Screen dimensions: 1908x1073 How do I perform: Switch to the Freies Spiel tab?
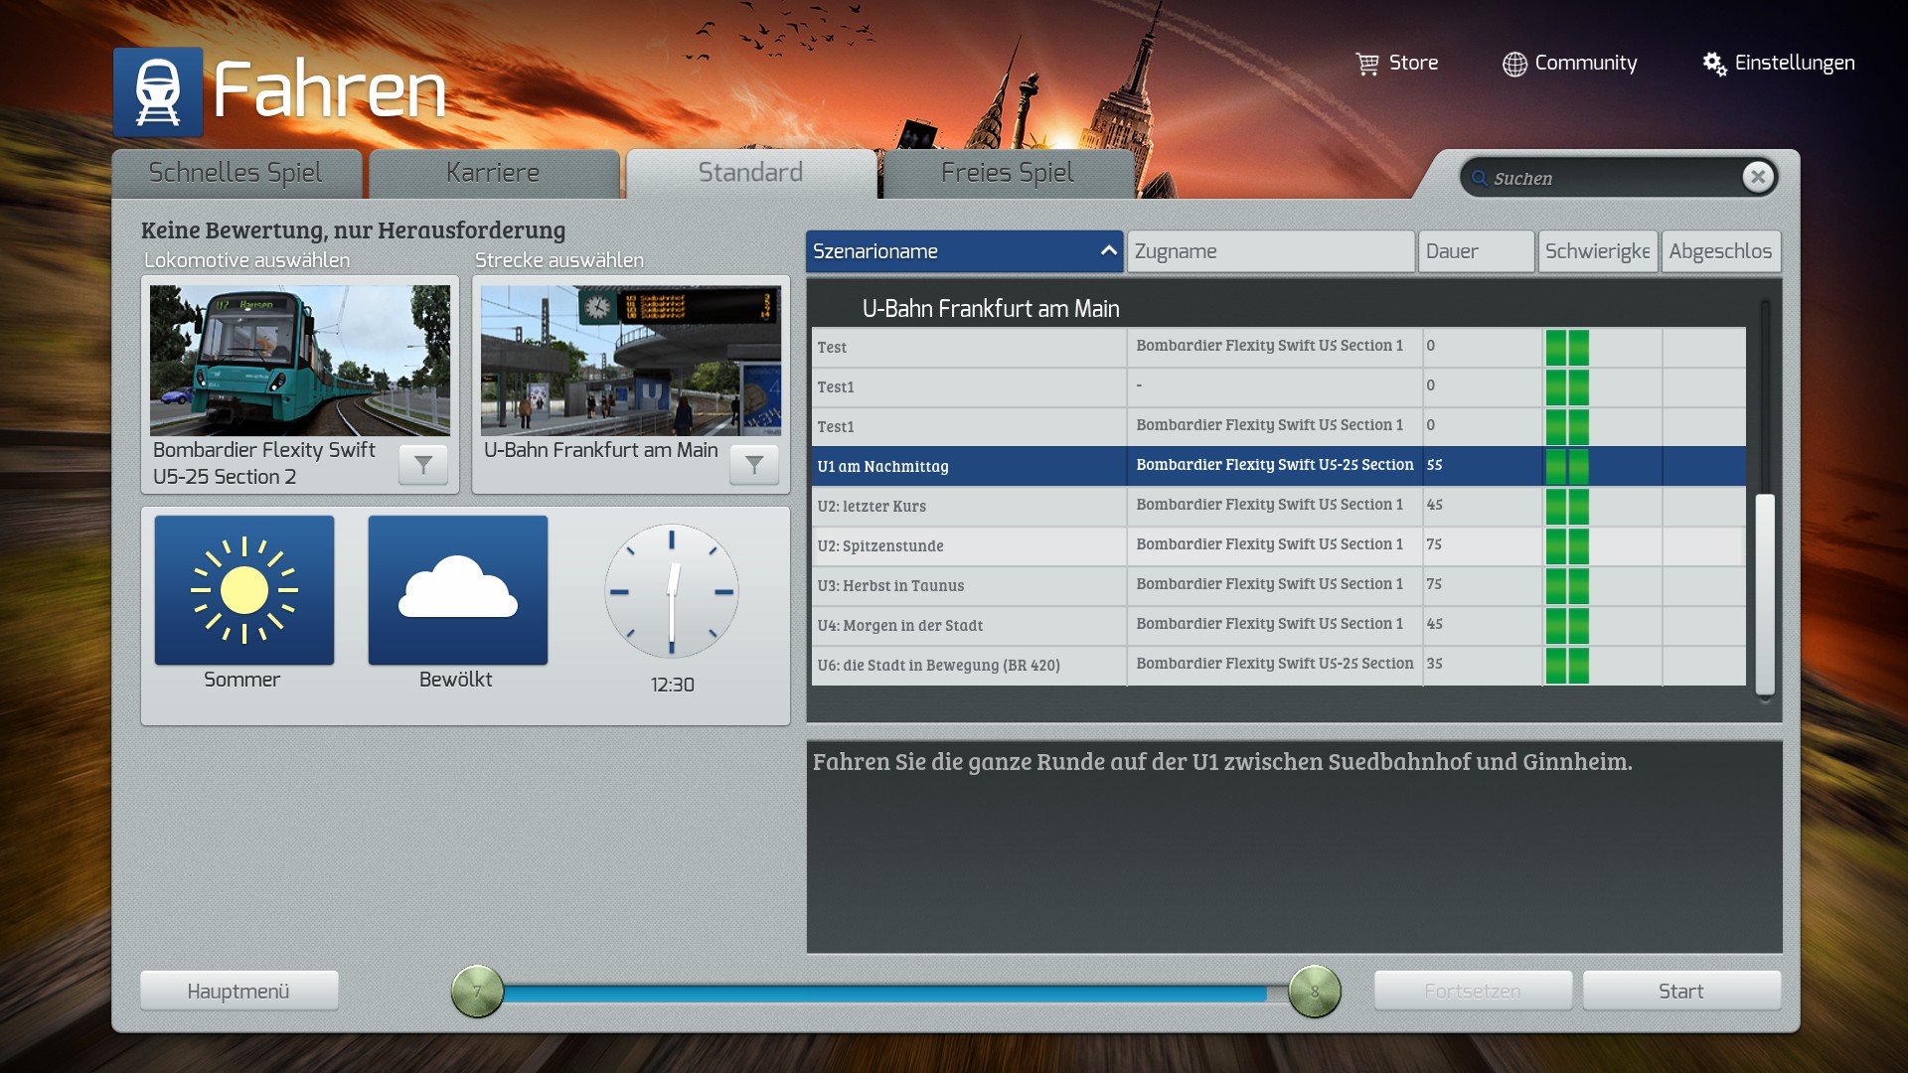(1007, 173)
